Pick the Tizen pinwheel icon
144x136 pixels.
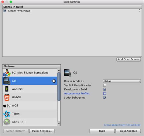[7, 114]
